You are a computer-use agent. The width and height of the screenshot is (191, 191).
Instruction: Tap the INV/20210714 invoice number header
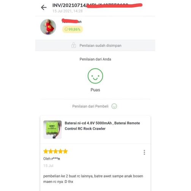(x=97, y=5)
